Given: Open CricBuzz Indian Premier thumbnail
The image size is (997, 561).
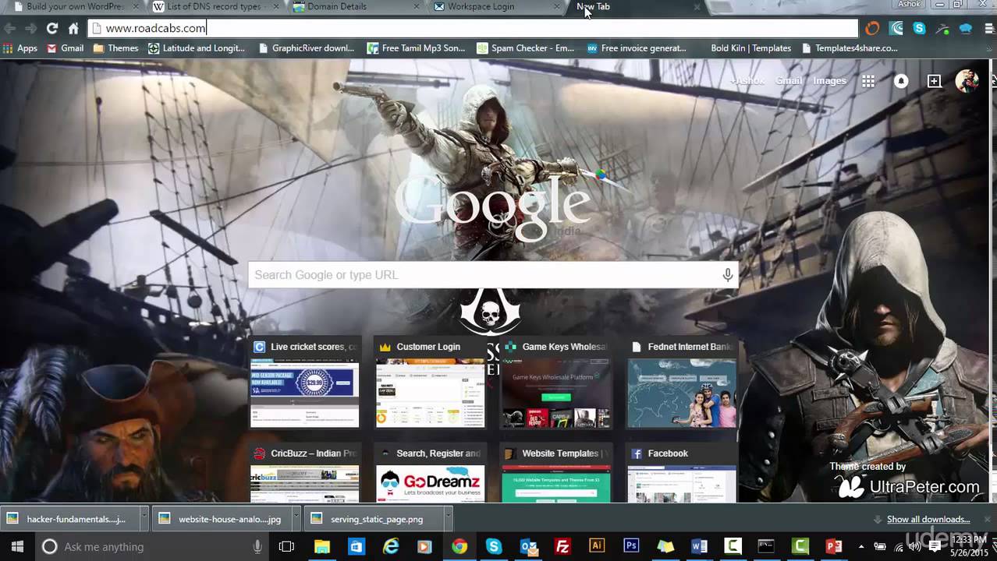Looking at the screenshot, I should tap(305, 474).
